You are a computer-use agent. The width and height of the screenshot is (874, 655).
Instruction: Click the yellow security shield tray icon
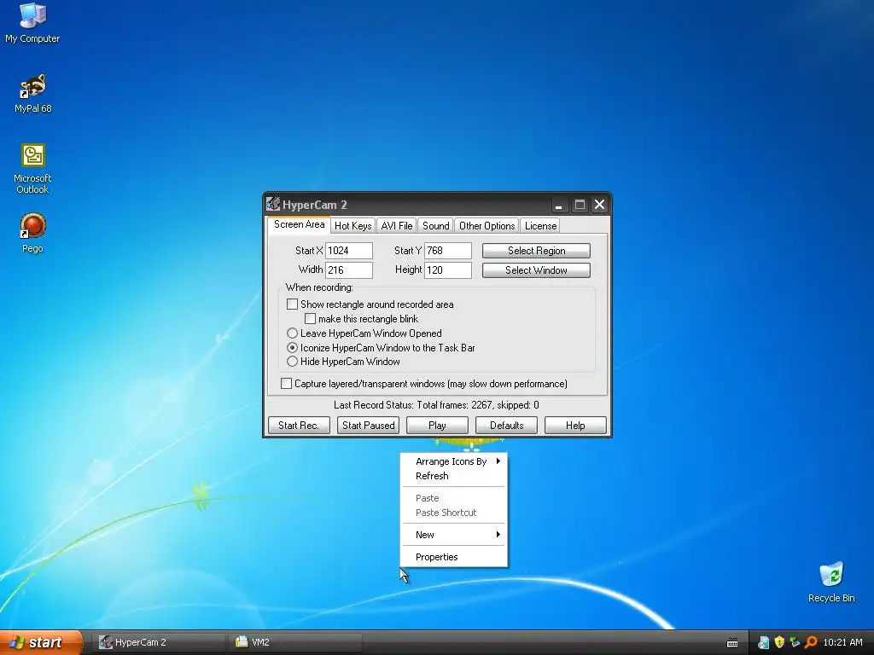click(779, 642)
